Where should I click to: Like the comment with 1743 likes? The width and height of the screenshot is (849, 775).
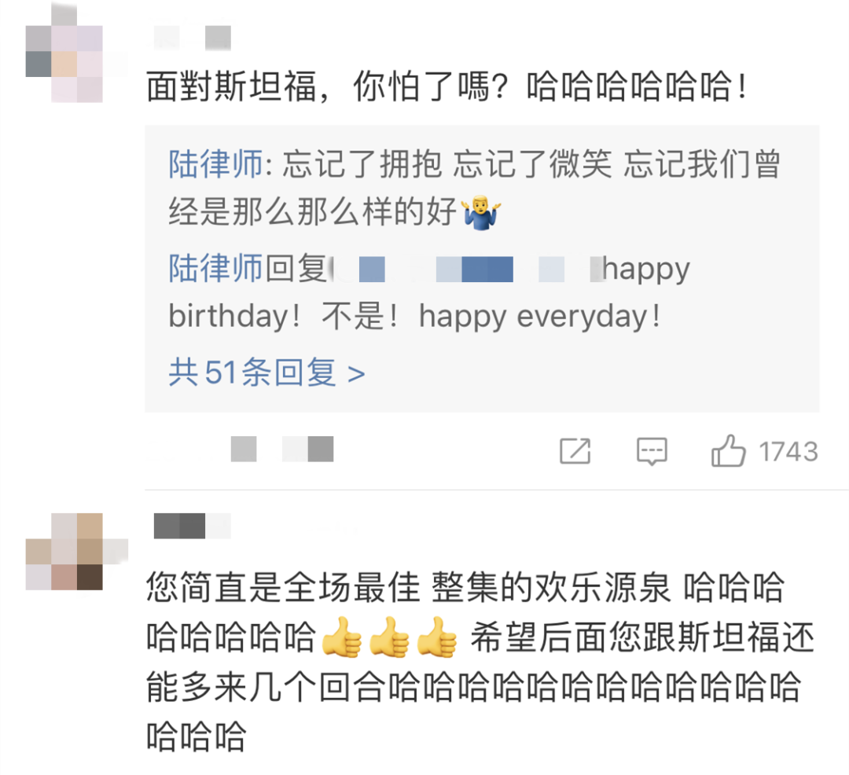tap(729, 450)
